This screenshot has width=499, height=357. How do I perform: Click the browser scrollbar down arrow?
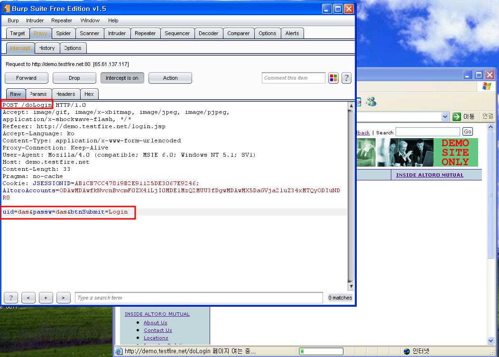point(490,340)
